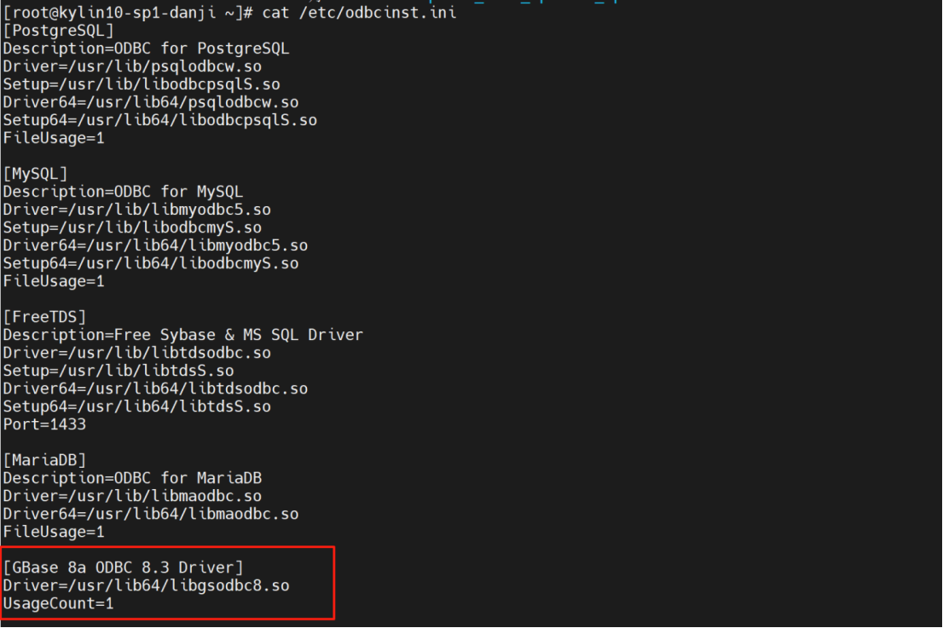Click the Setup=/usr/lib/libtdsS.so line
Screen dimensions: 943x628
118,371
